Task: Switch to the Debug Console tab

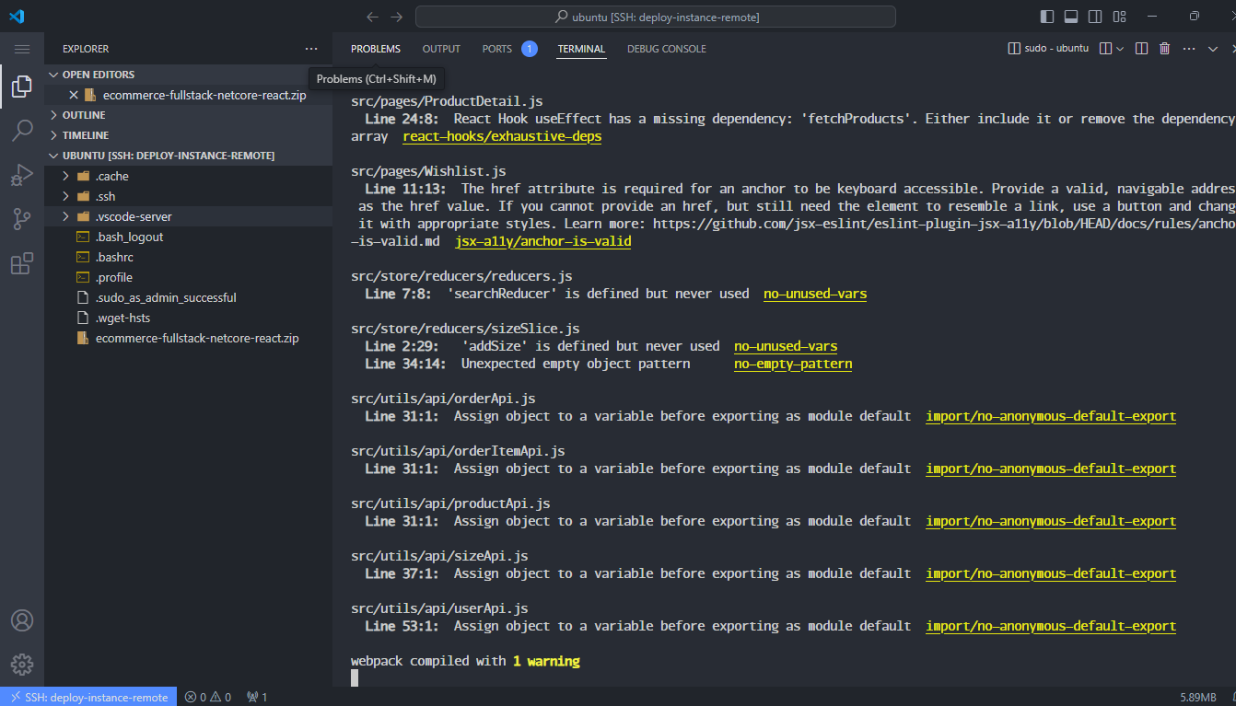Action: click(667, 49)
